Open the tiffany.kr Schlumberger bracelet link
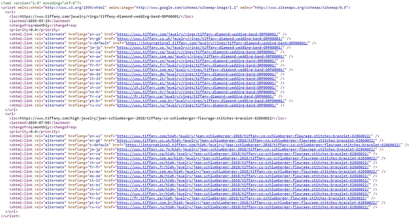The width and height of the screenshot is (417, 220). (x=243, y=193)
